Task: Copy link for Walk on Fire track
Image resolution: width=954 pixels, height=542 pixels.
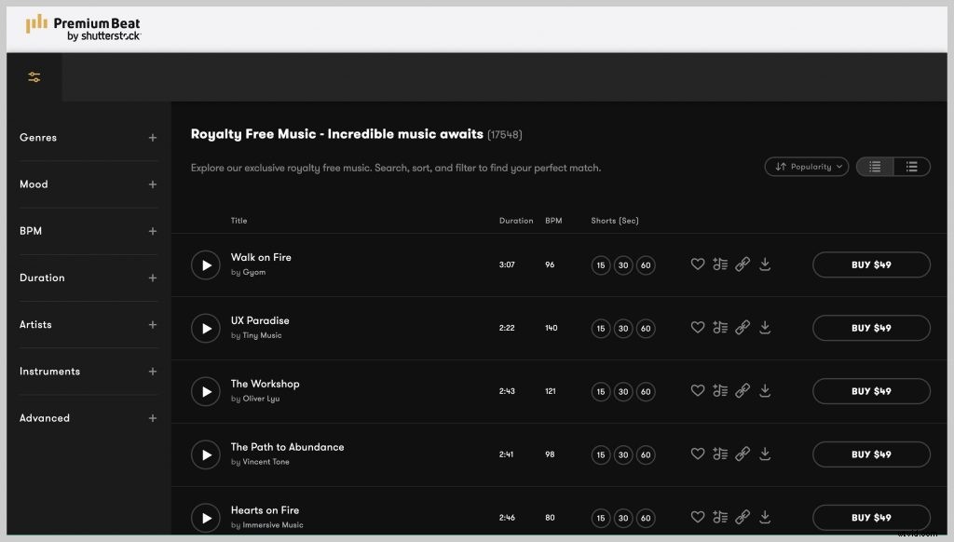Action: [743, 264]
